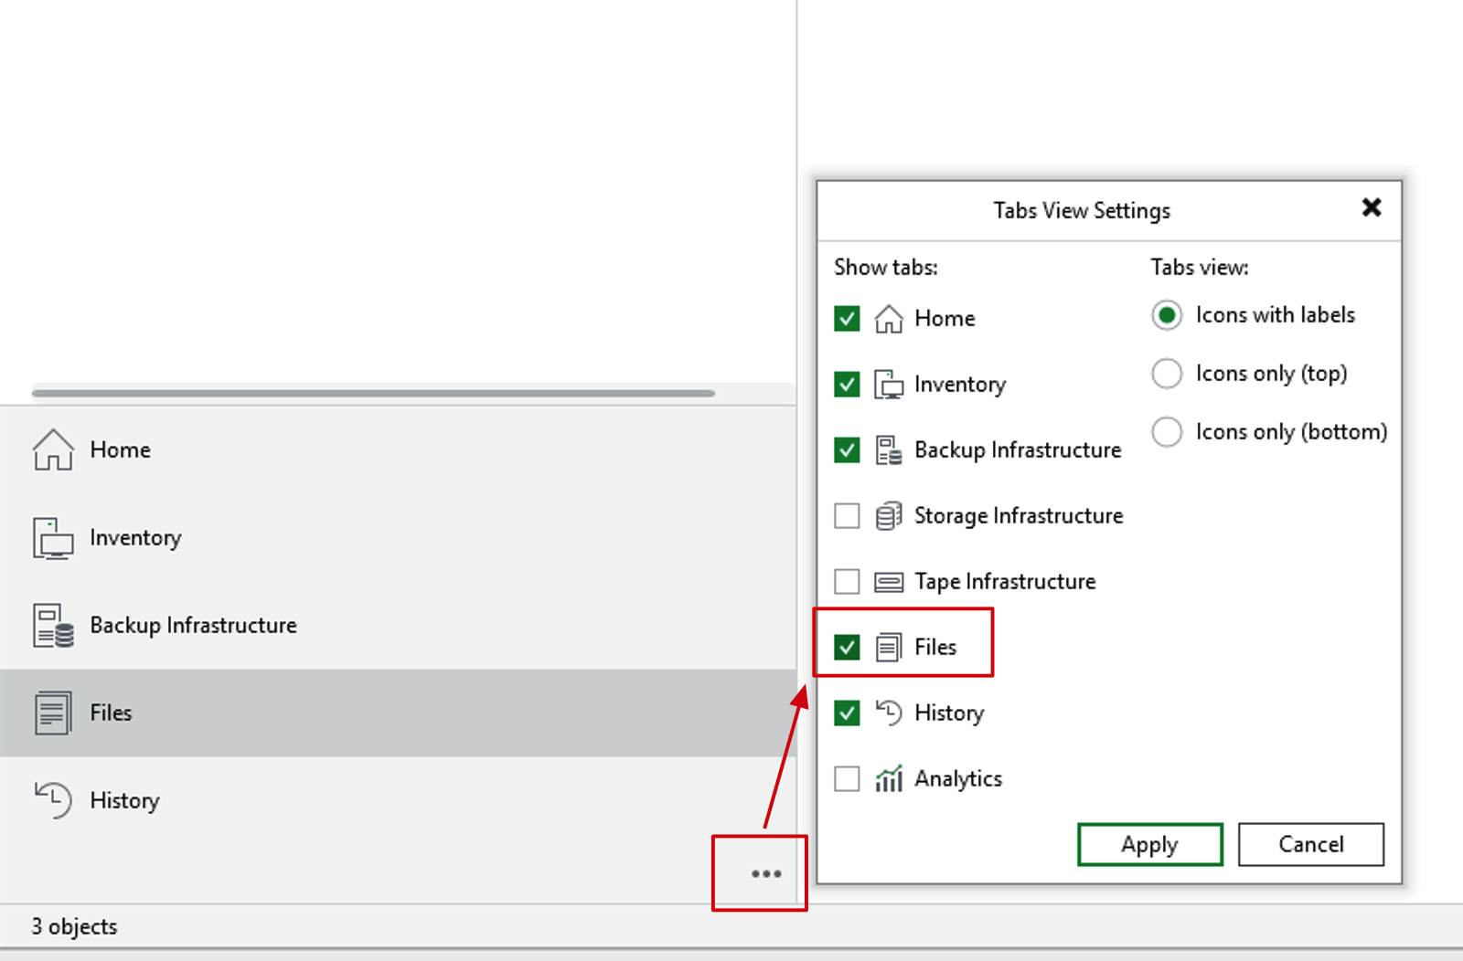This screenshot has height=961, width=1463.
Task: Click the History clock icon in sidebar
Action: [x=53, y=800]
